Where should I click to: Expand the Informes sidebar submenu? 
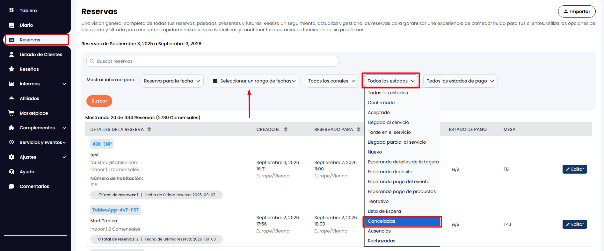64,84
